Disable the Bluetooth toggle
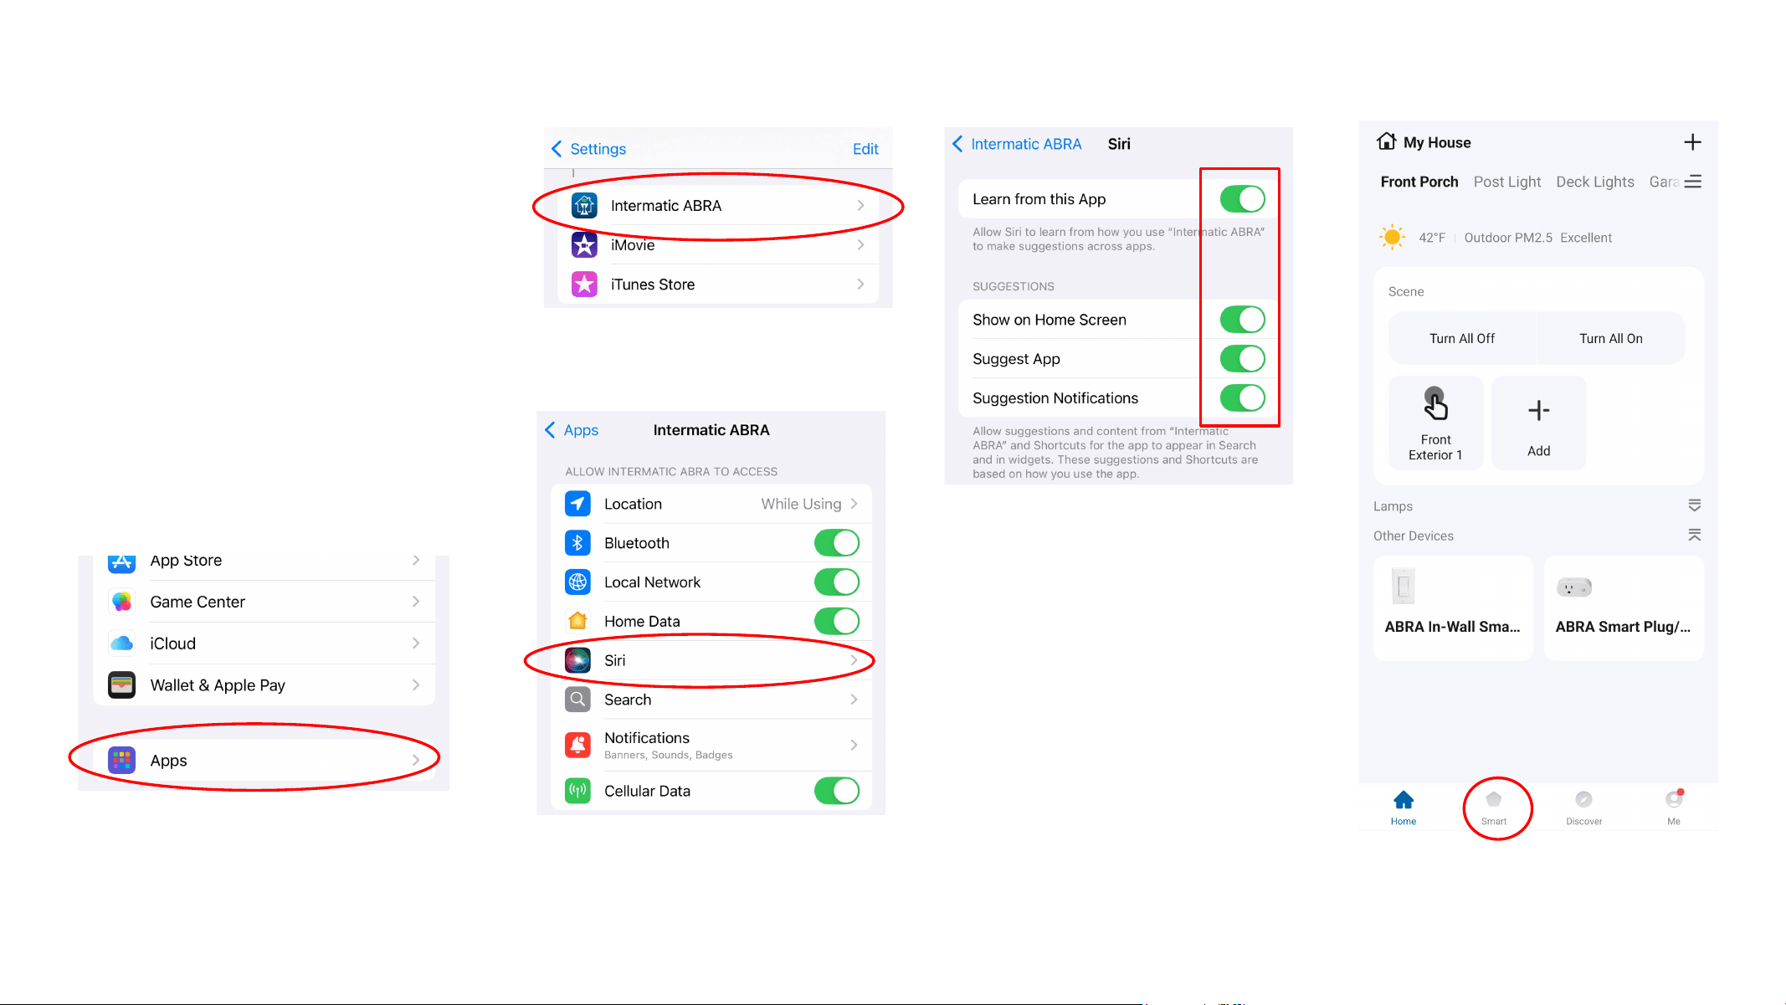1786x1005 pixels. [x=837, y=543]
